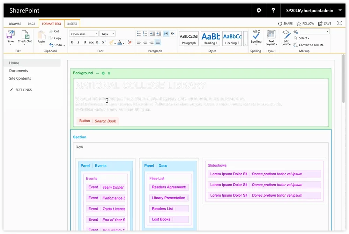Click the Background element dots icon
Screen dimensions: 349x234
(97, 73)
